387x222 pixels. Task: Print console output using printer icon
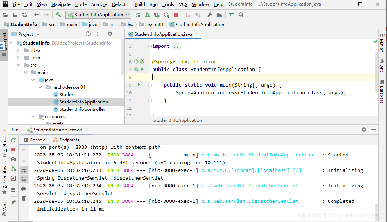(24, 188)
